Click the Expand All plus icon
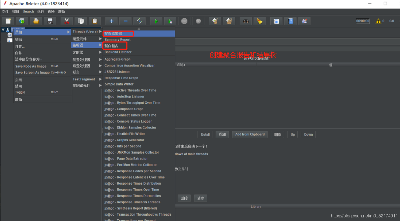This screenshot has width=400, height=221. (x=111, y=21)
